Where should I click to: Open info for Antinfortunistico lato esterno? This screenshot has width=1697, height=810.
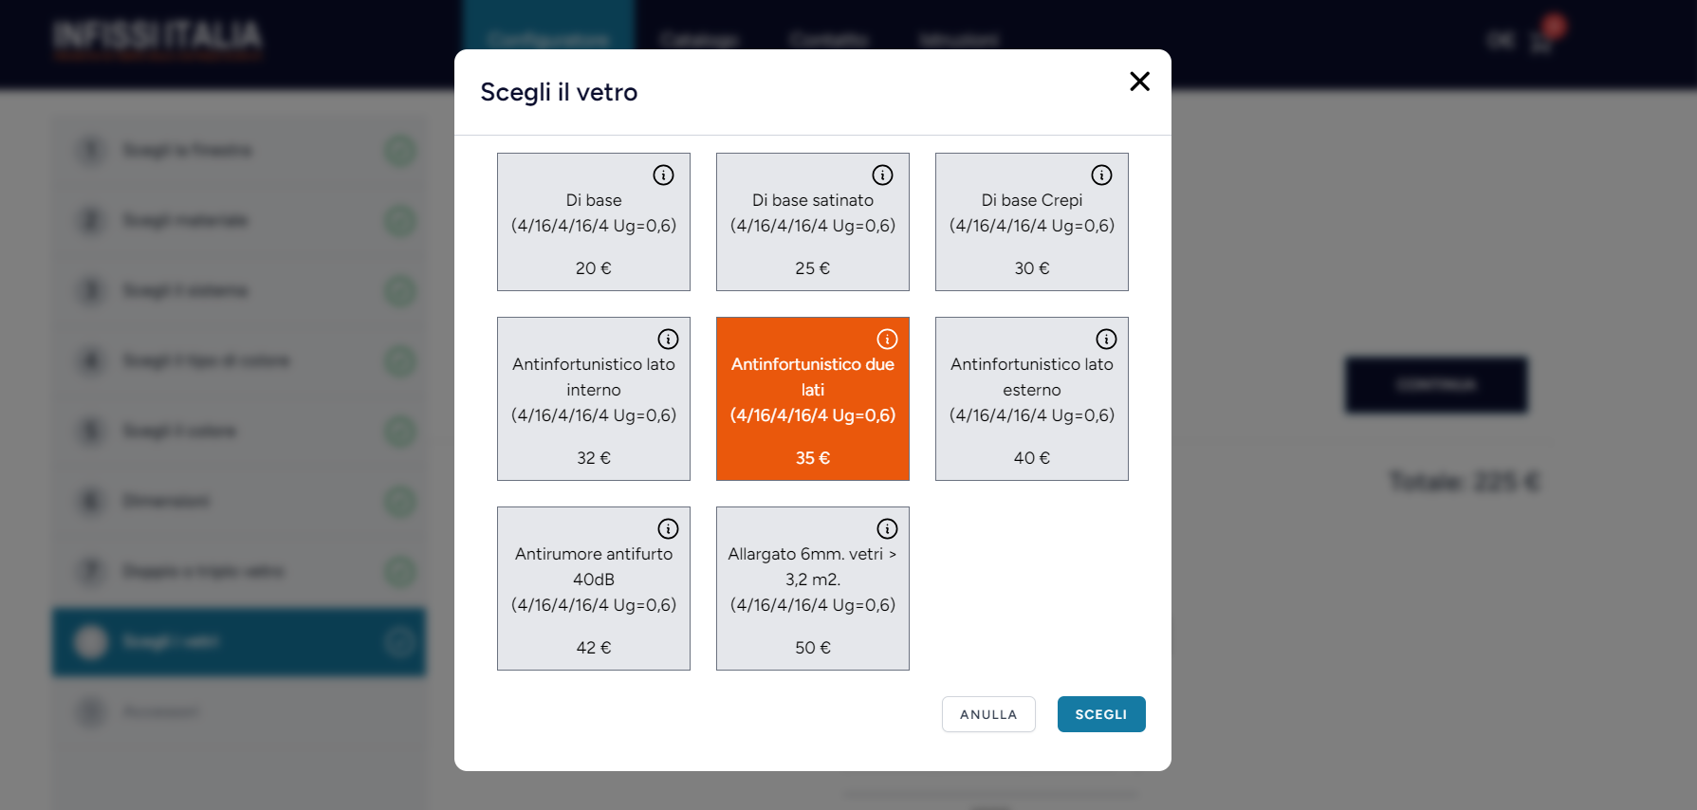[x=1106, y=339]
